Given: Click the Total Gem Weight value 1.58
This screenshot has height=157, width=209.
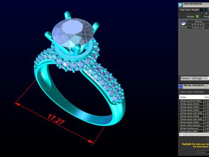Looking at the screenshot, I should (203, 10).
